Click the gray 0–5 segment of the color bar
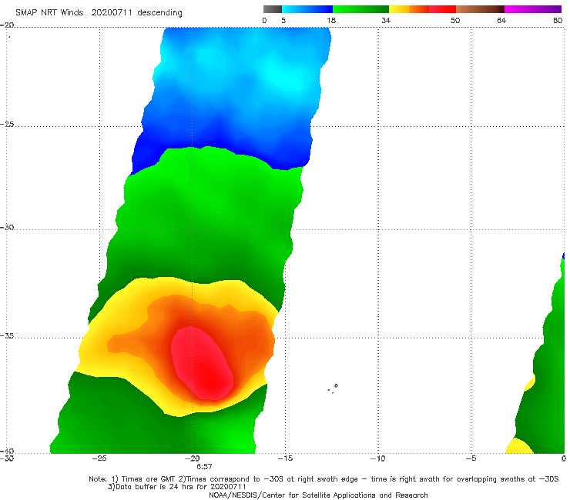 point(272,9)
